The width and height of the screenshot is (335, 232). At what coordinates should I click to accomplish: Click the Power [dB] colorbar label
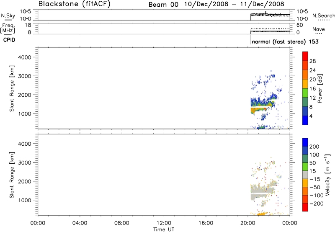coord(320,88)
